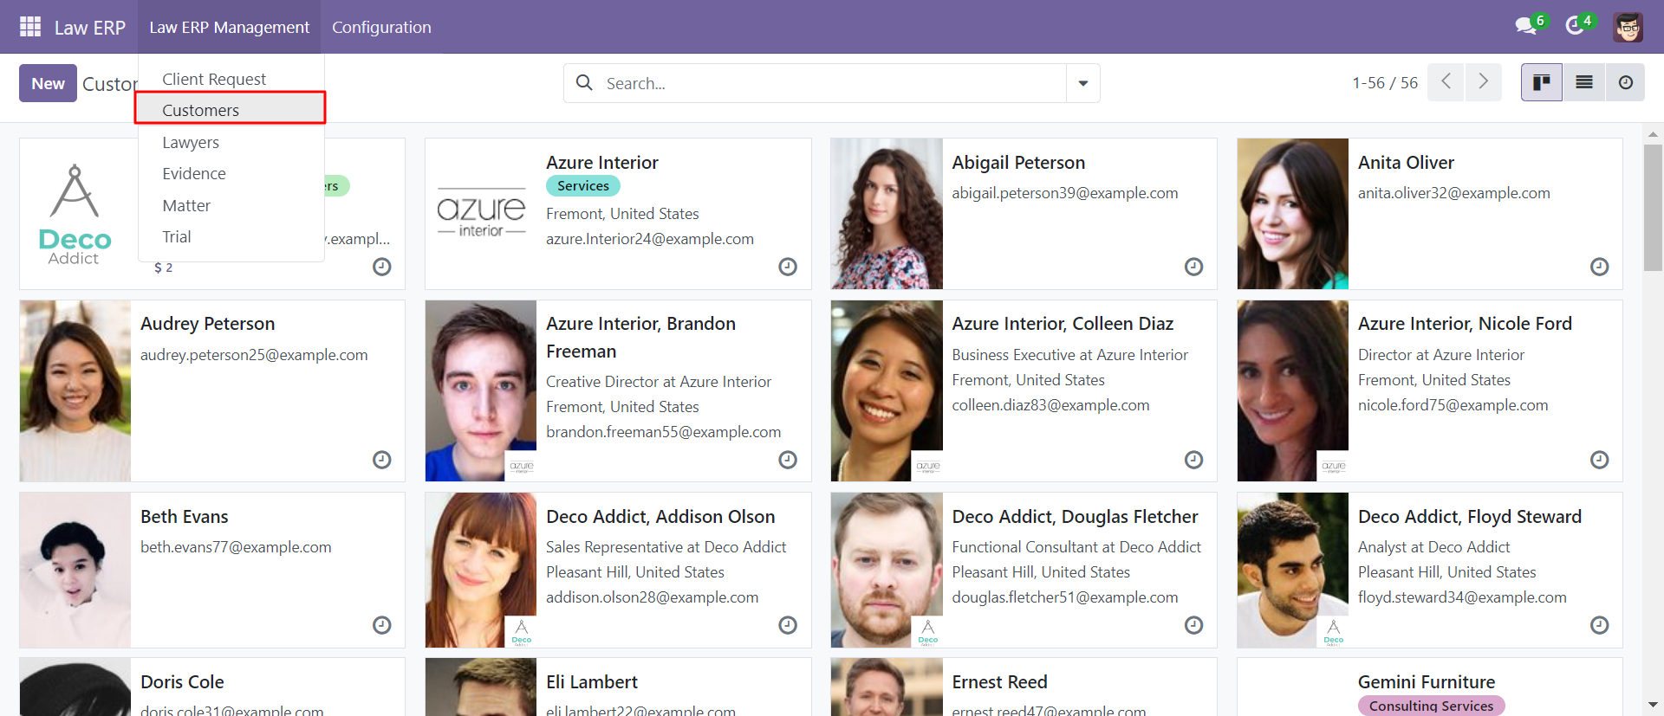Click email beth.evans77@example.com

pyautogui.click(x=236, y=547)
